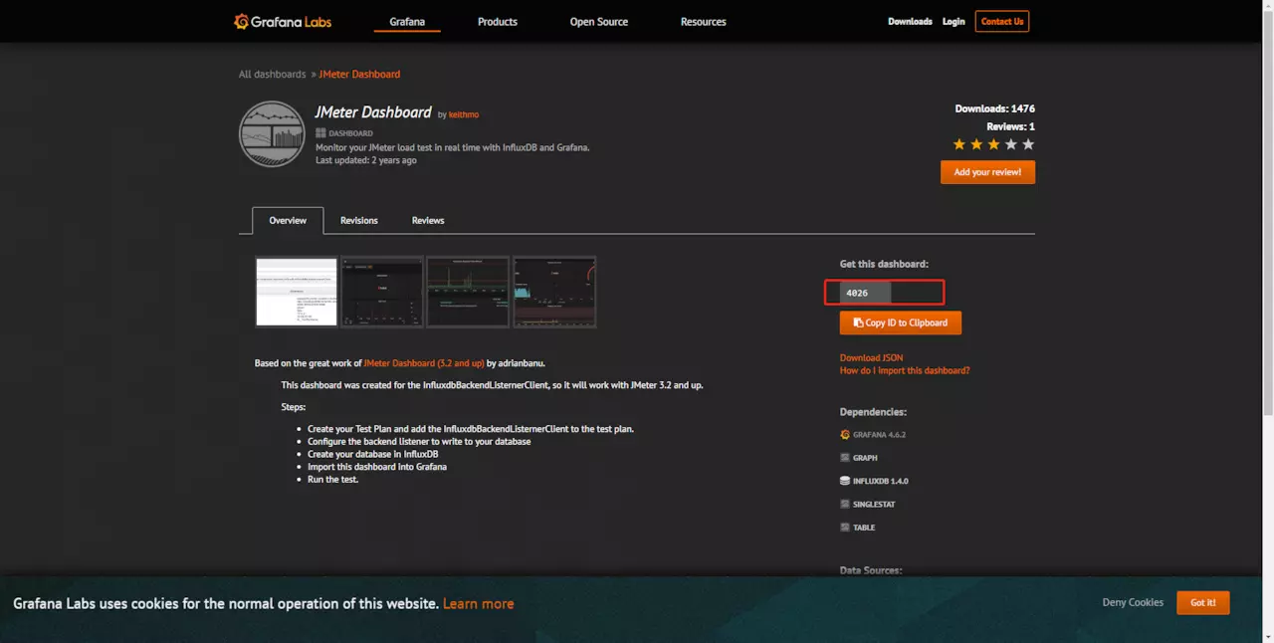Viewport: 1274px width, 643px height.
Task: Click the Graph dependency icon
Action: (845, 458)
